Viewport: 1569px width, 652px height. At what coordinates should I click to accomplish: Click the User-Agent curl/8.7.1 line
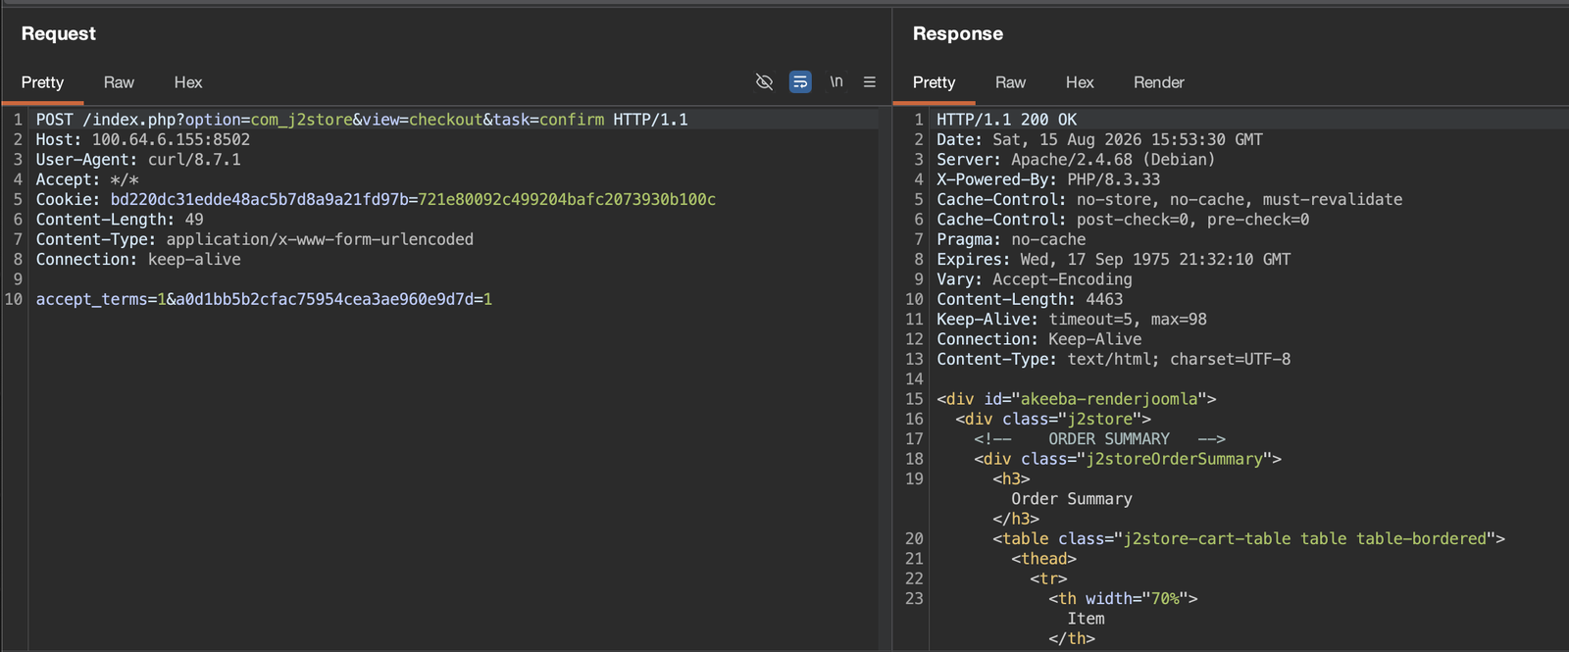[138, 159]
